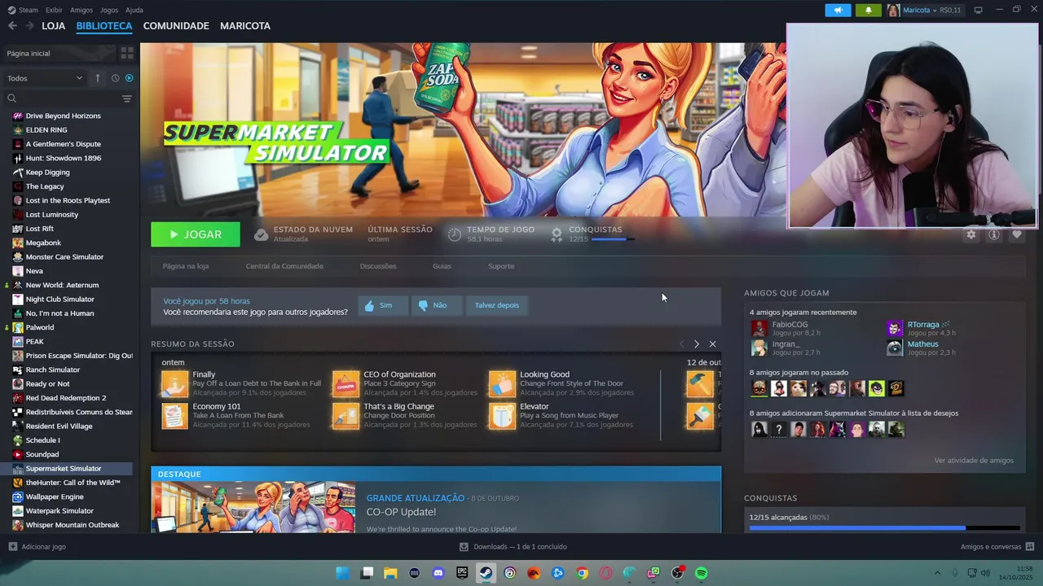Open the Exibir menu
Image resolution: width=1043 pixels, height=586 pixels.
tap(54, 10)
